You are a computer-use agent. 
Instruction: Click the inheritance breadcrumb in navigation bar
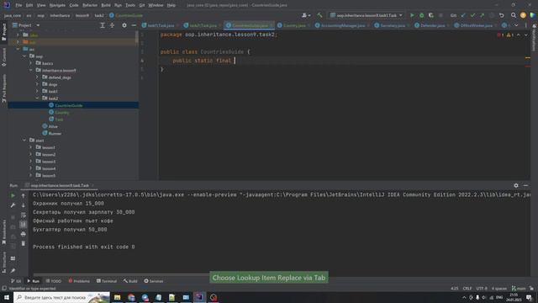click(x=60, y=15)
